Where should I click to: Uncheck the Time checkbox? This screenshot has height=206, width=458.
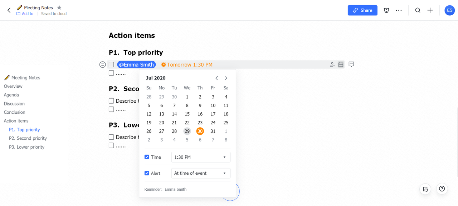147,157
